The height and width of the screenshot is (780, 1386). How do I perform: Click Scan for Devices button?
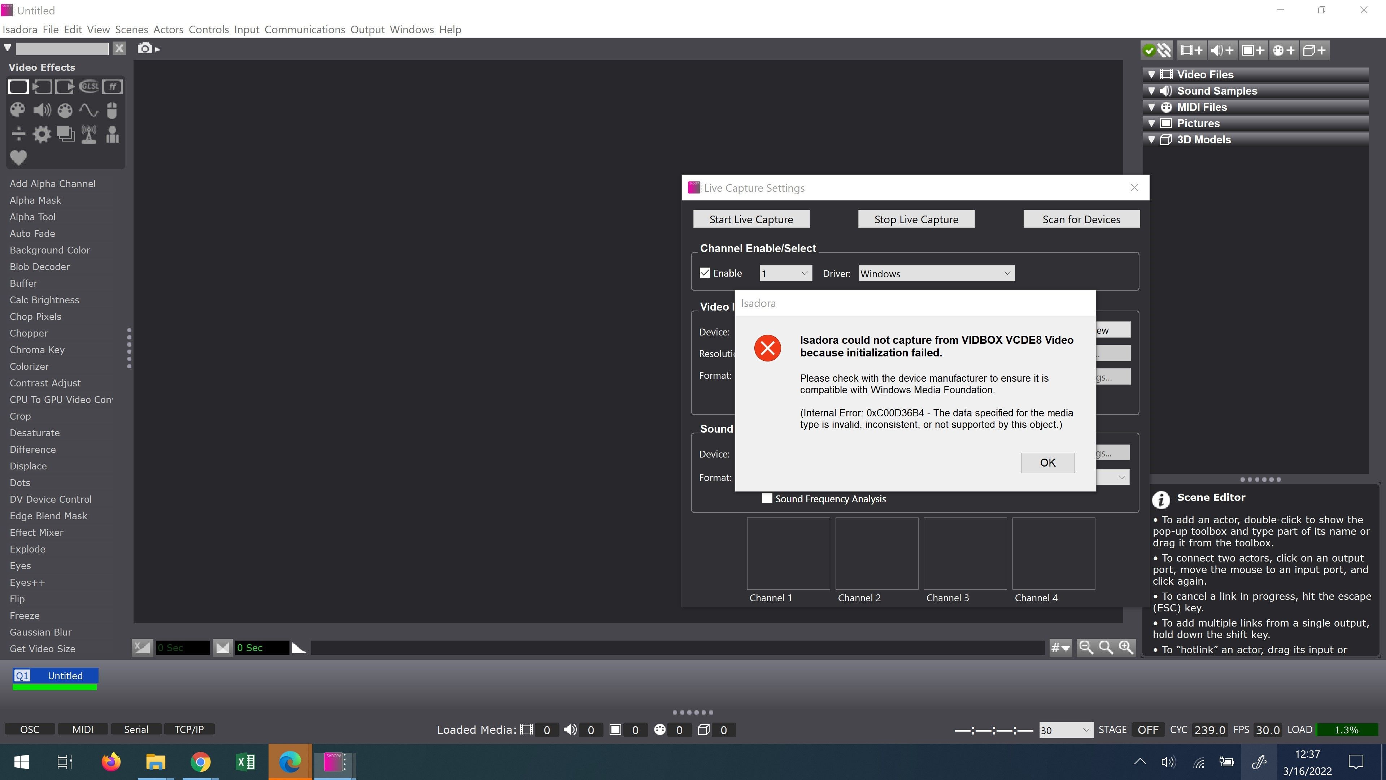click(x=1081, y=219)
